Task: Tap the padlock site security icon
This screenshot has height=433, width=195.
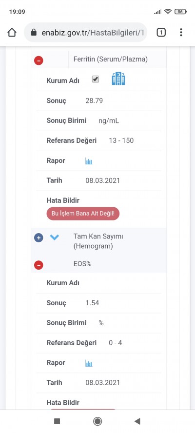Action: pos(34,33)
